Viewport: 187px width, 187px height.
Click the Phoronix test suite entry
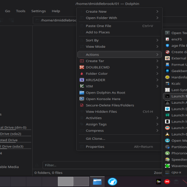[x=175, y=153]
